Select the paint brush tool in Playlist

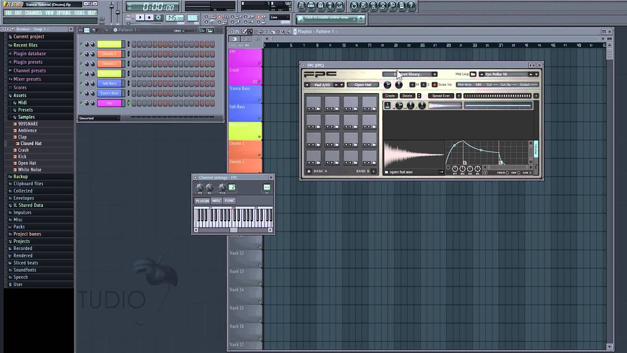pos(250,32)
